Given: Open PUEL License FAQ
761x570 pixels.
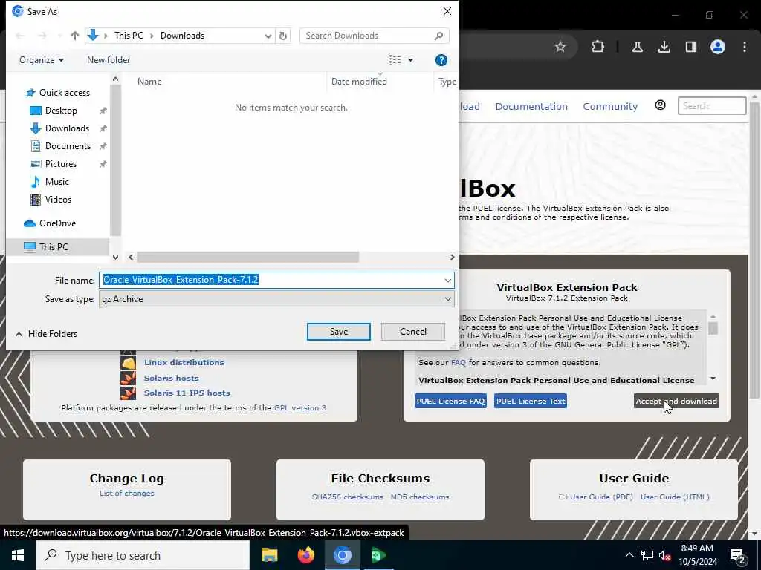Looking at the screenshot, I should pyautogui.click(x=450, y=401).
